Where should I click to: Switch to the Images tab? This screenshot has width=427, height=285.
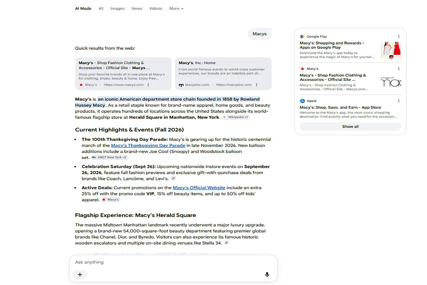coord(117,9)
